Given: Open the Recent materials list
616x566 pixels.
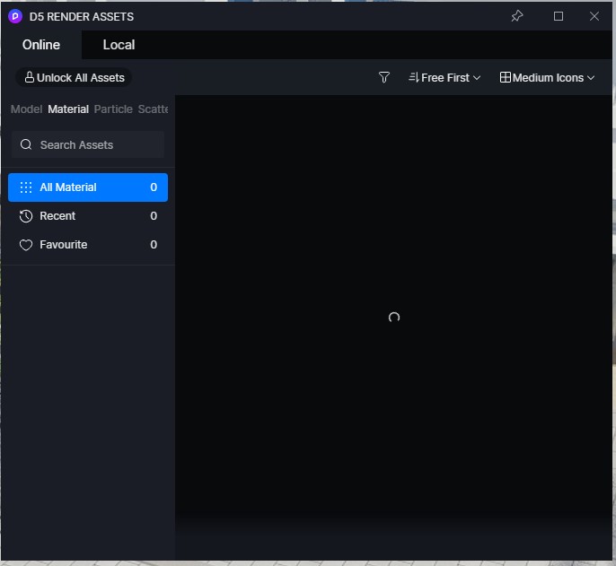Looking at the screenshot, I should (88, 216).
